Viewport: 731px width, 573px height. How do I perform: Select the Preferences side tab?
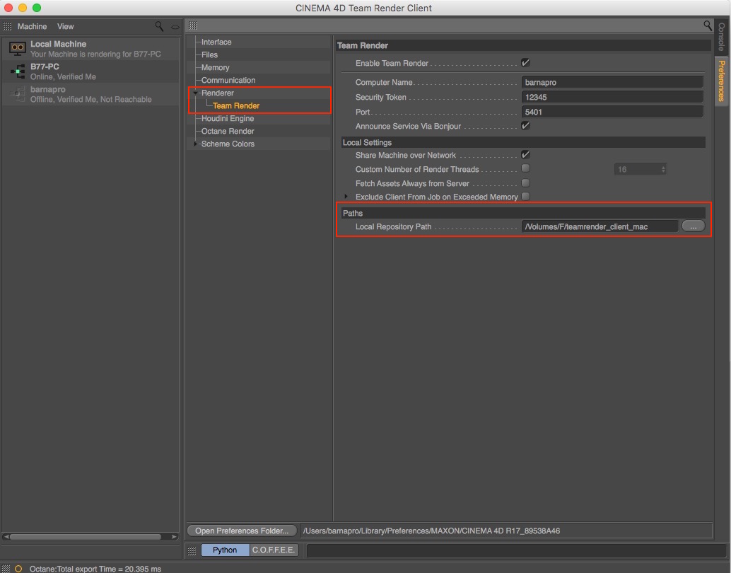point(721,81)
